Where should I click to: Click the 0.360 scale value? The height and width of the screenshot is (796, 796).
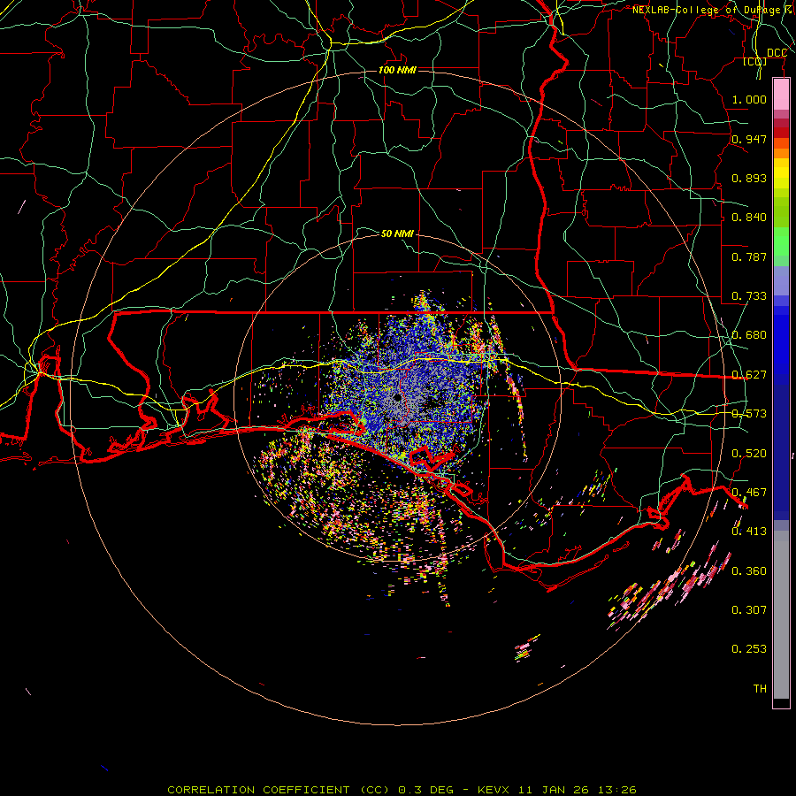749,571
